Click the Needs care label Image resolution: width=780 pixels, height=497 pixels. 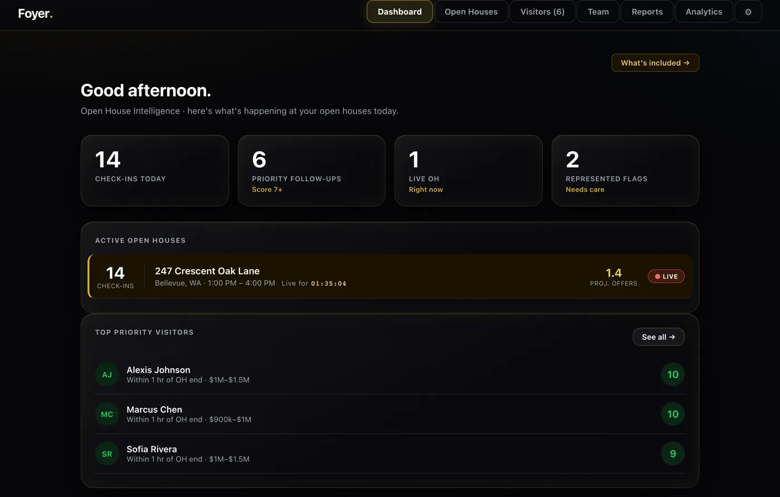point(585,189)
